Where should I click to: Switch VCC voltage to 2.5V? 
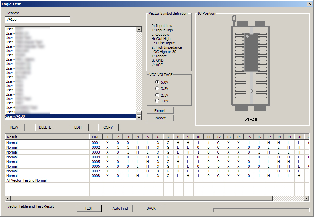(157, 95)
